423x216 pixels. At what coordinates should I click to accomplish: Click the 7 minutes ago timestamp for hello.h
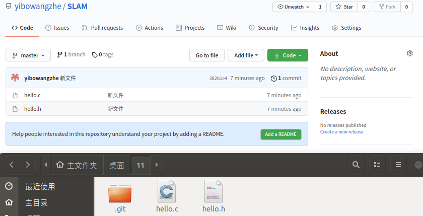284,109
